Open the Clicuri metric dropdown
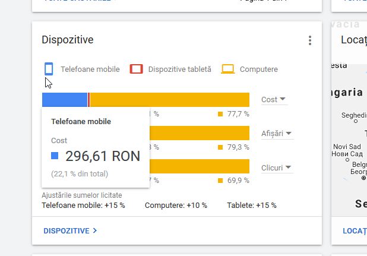Screen dimensions: 367x256 coord(277,168)
